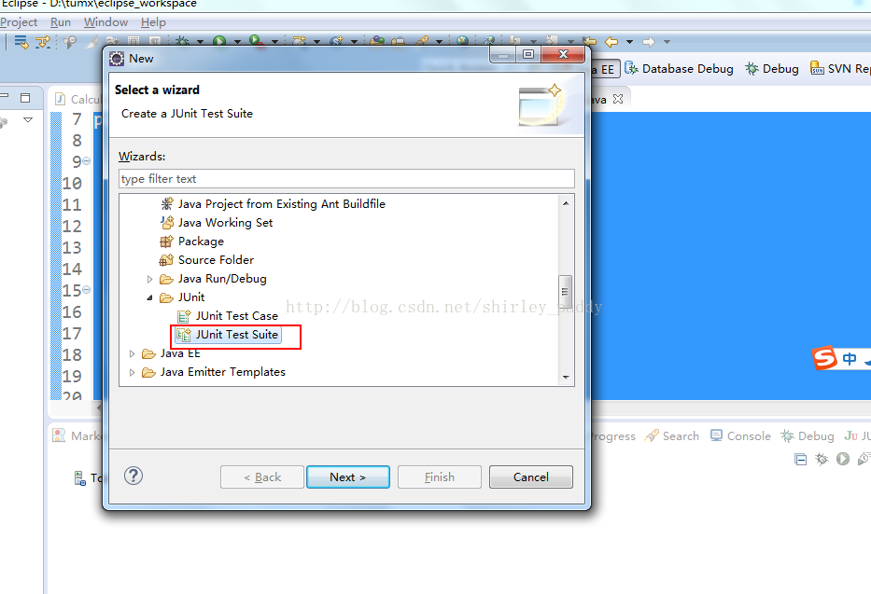Click the wizard list scrollbar thumb
The height and width of the screenshot is (594, 871).
point(565,291)
